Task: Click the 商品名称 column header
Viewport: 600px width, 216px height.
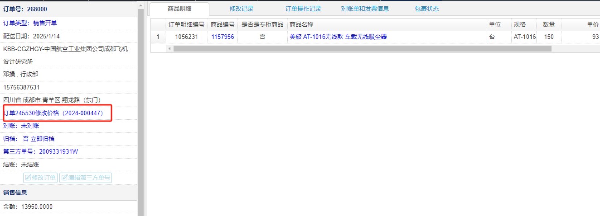Action: coord(387,24)
